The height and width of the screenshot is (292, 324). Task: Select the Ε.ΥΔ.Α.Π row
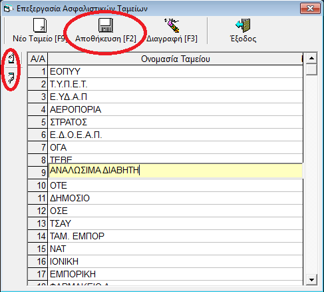[x=175, y=97]
